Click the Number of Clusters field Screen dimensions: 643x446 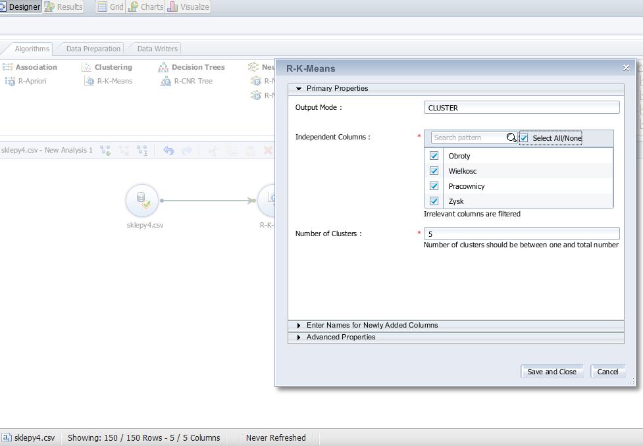point(522,234)
